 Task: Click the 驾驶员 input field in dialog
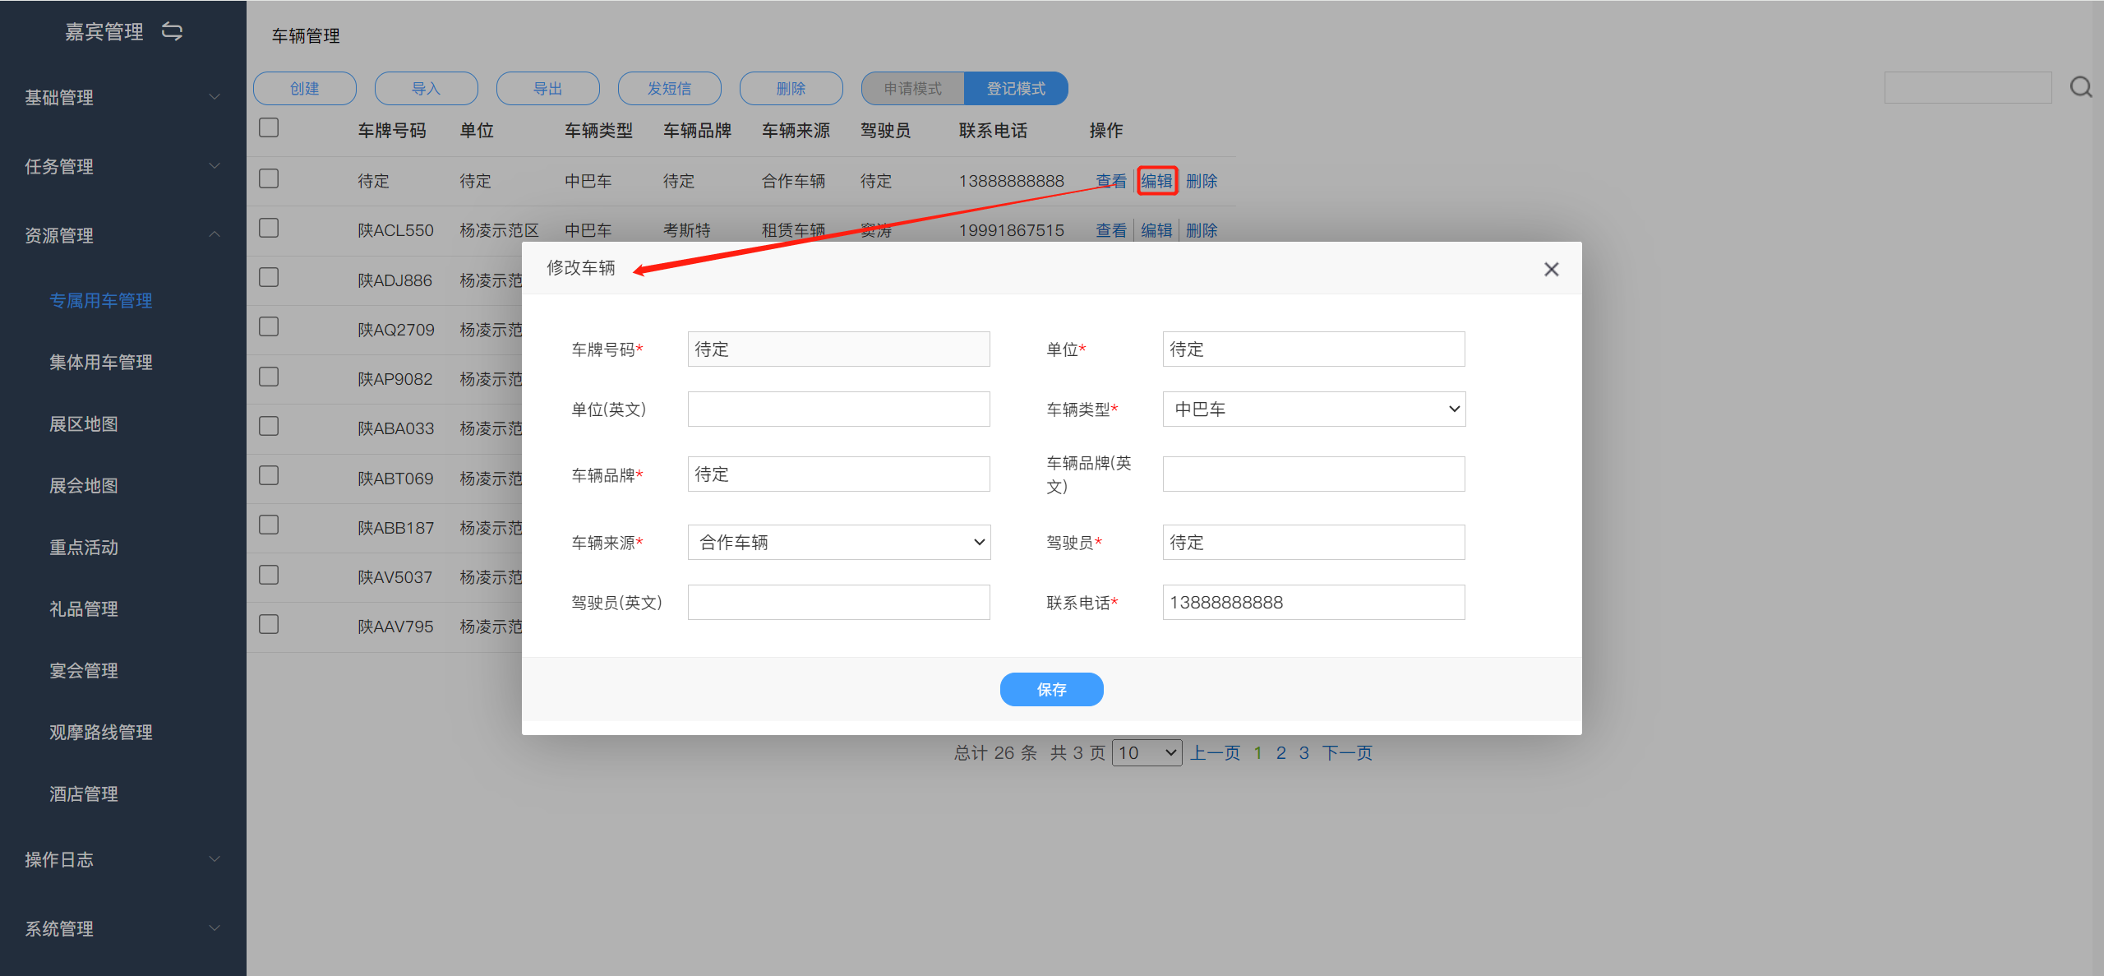(1313, 542)
